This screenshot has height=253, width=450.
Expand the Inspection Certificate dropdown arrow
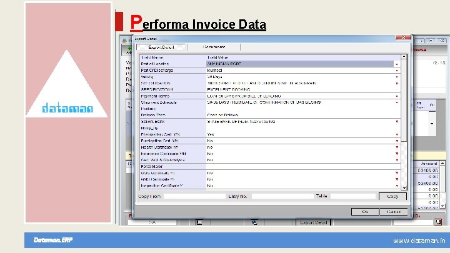pyautogui.click(x=397, y=186)
